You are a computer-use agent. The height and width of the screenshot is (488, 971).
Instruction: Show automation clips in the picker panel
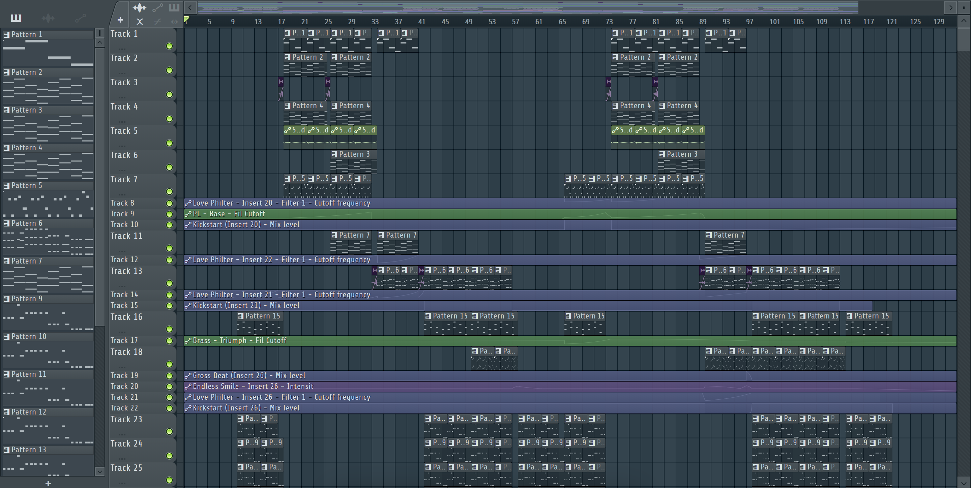pos(80,18)
